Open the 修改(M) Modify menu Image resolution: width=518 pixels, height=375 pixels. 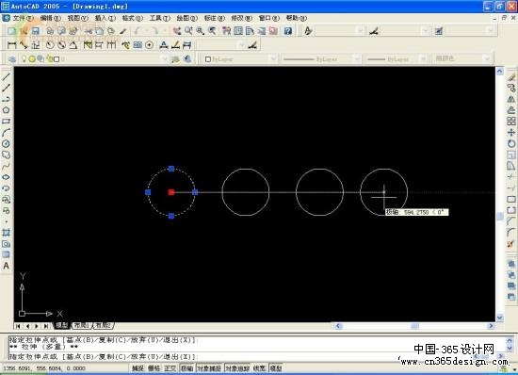click(x=241, y=18)
